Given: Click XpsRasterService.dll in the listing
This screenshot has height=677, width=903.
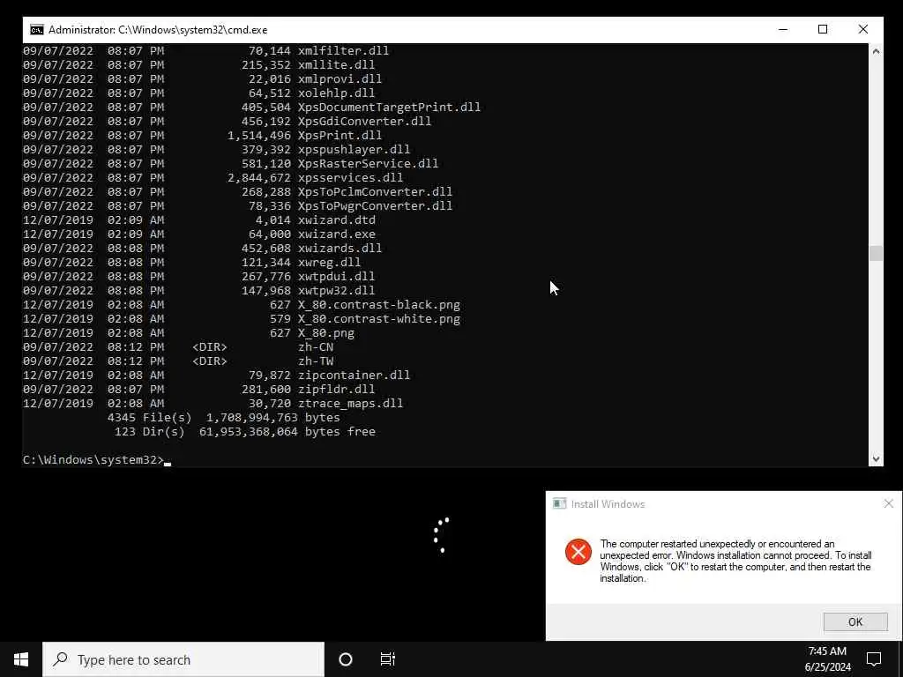Looking at the screenshot, I should (368, 163).
